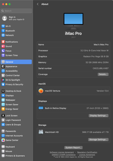113x161 pixels.
Task: Click the Macintosh HD drive icon
Action: coord(41,132)
